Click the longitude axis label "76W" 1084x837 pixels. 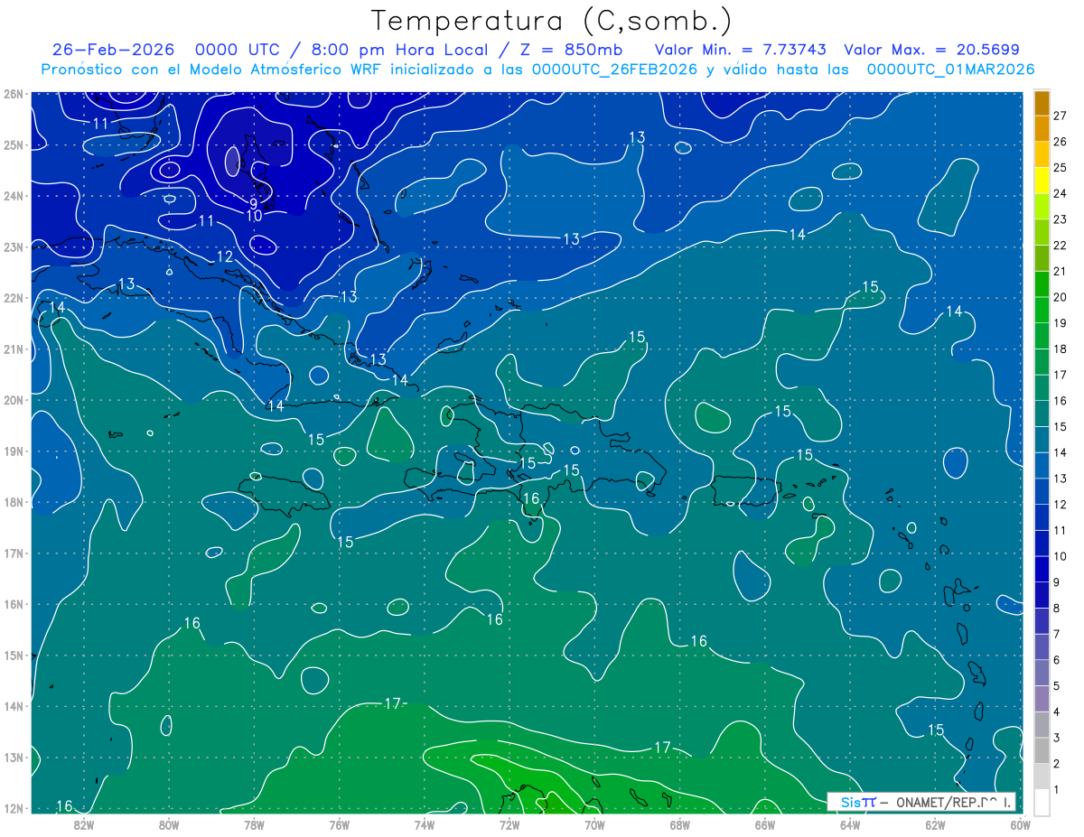pos(340,824)
